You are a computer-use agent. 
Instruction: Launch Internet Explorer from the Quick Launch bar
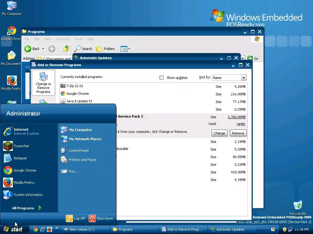[x=42, y=229]
